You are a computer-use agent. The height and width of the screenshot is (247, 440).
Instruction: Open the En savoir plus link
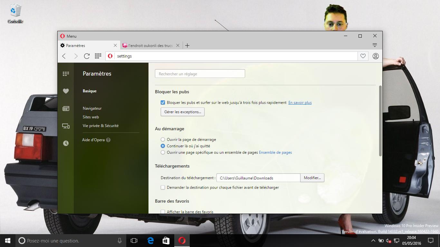[300, 103]
